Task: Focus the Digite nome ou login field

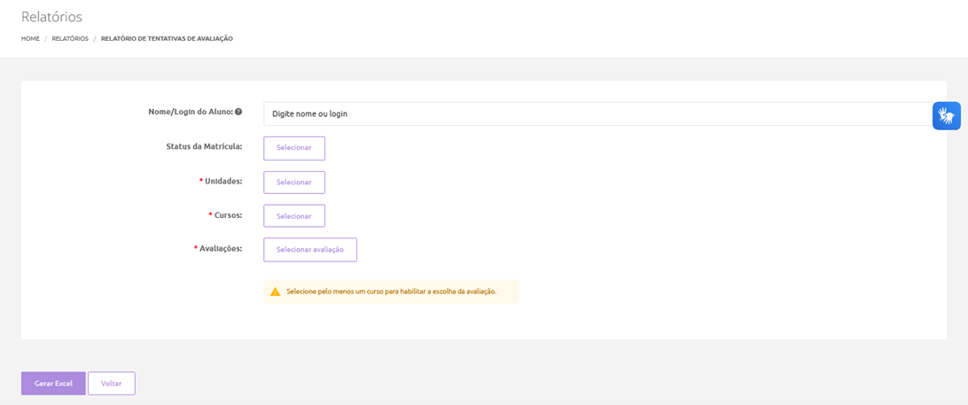Action: pyautogui.click(x=599, y=113)
